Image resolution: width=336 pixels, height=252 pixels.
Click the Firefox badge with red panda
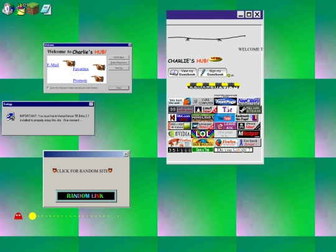180,142
